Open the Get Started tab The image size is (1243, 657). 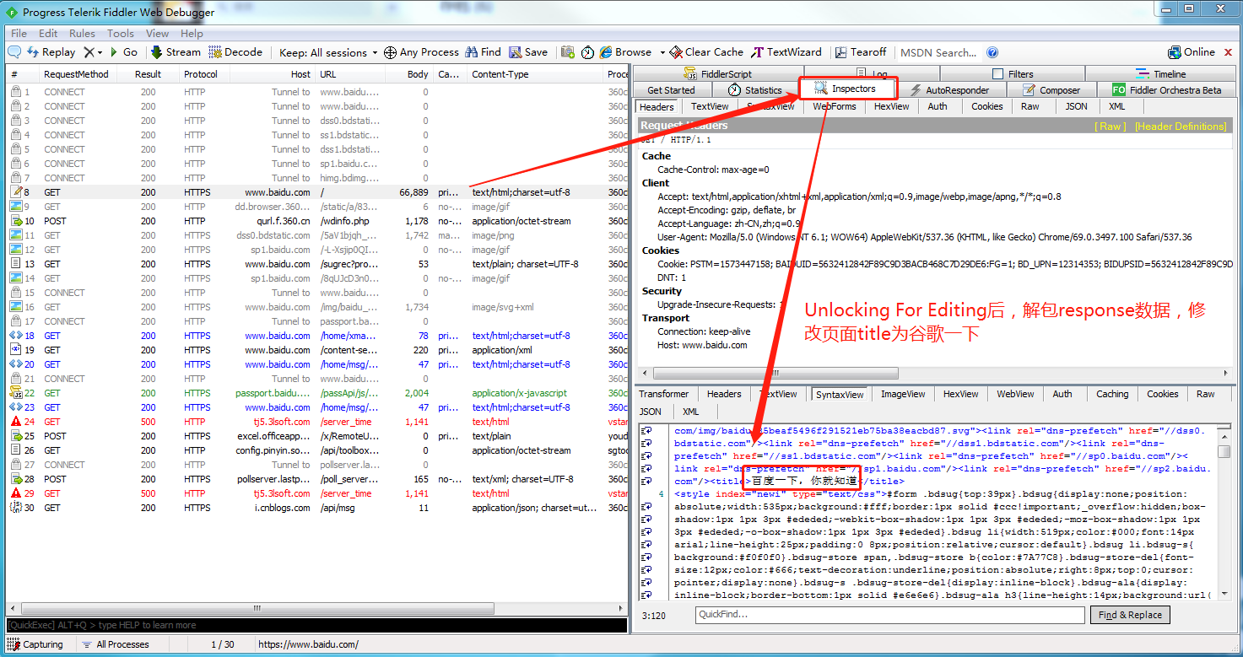671,90
